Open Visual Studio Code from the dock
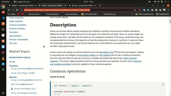 pos(3,18)
